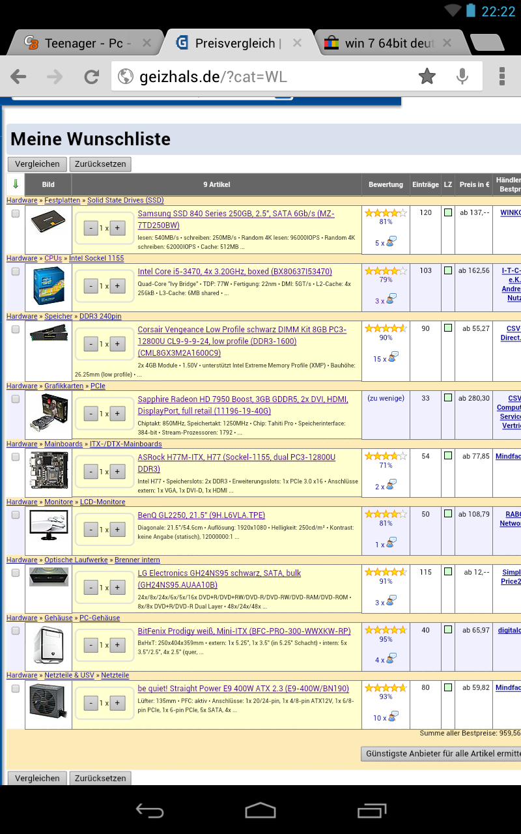Open BenQ GL2250 reviews icon
521x834 pixels.
(390, 544)
